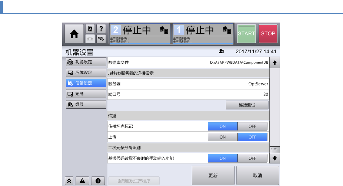The width and height of the screenshot is (343, 186).
Task: Click the 维修 icon
Action: (70, 104)
